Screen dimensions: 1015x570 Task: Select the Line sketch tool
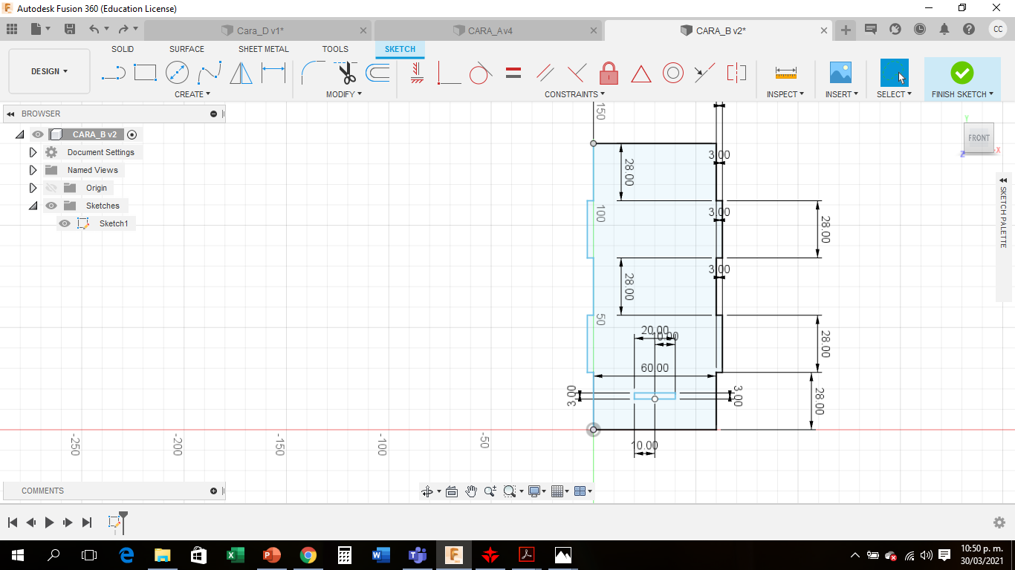coord(113,73)
